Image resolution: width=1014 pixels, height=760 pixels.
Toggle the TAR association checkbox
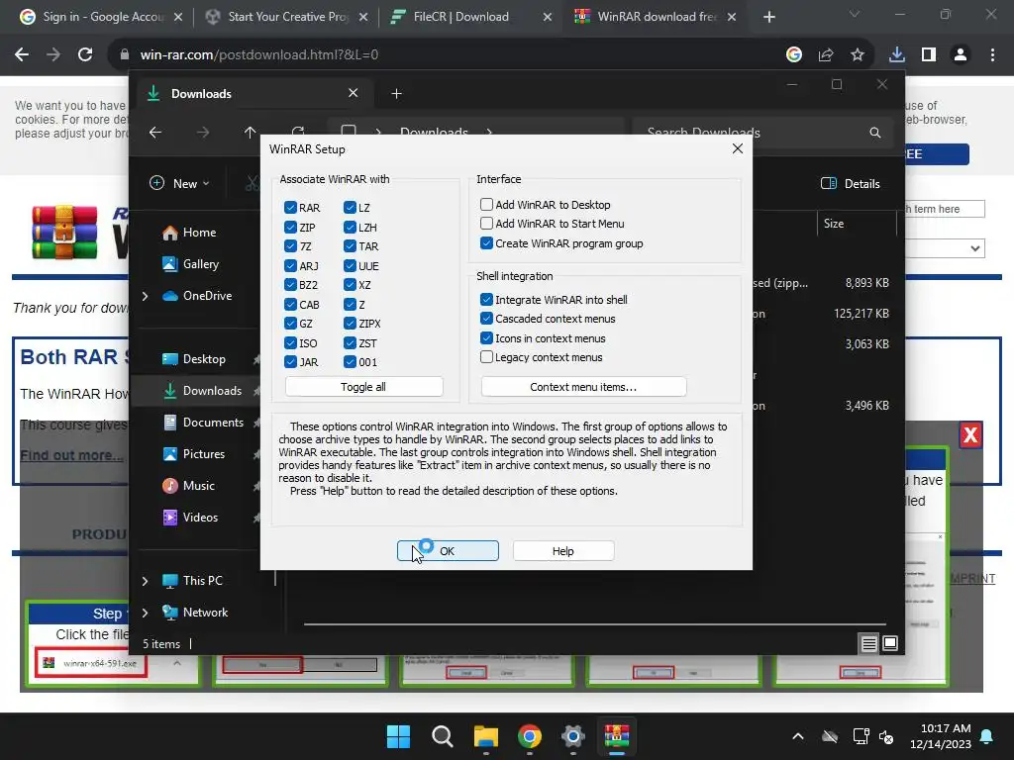pos(350,246)
